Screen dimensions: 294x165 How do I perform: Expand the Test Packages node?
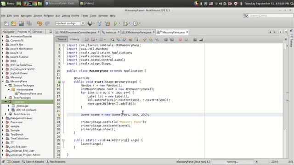6,98
